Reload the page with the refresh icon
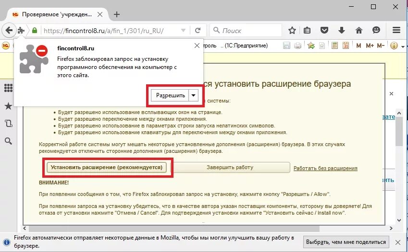The image size is (408, 252). (x=198, y=31)
